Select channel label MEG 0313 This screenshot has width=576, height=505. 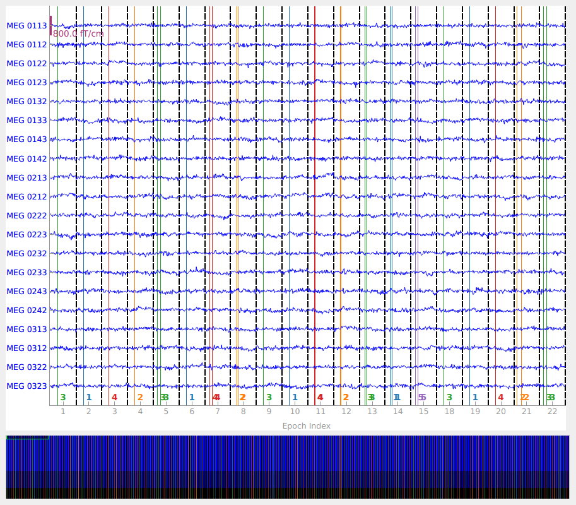click(x=27, y=330)
